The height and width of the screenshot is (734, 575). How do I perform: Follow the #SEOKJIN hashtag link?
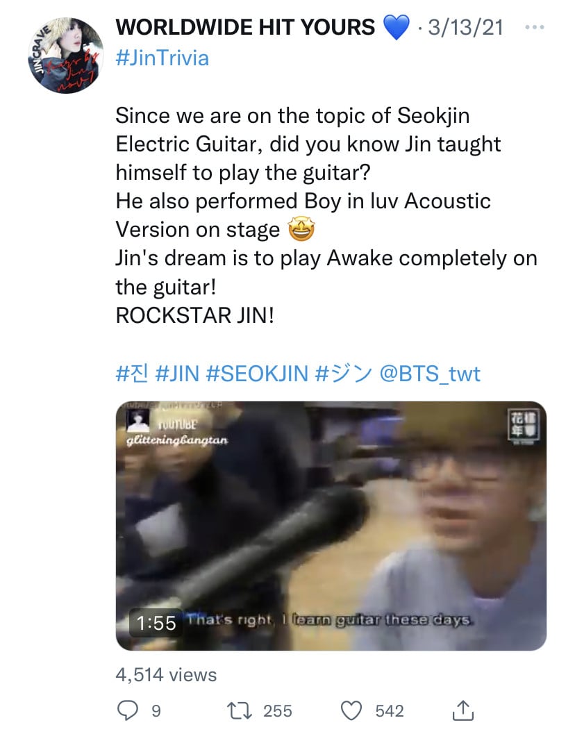pos(256,374)
